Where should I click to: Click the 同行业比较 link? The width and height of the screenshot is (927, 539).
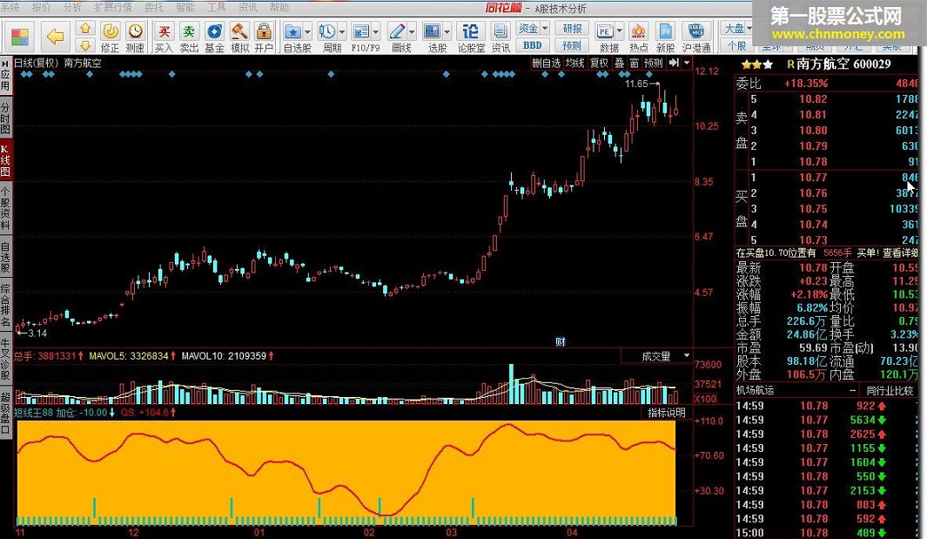click(890, 390)
